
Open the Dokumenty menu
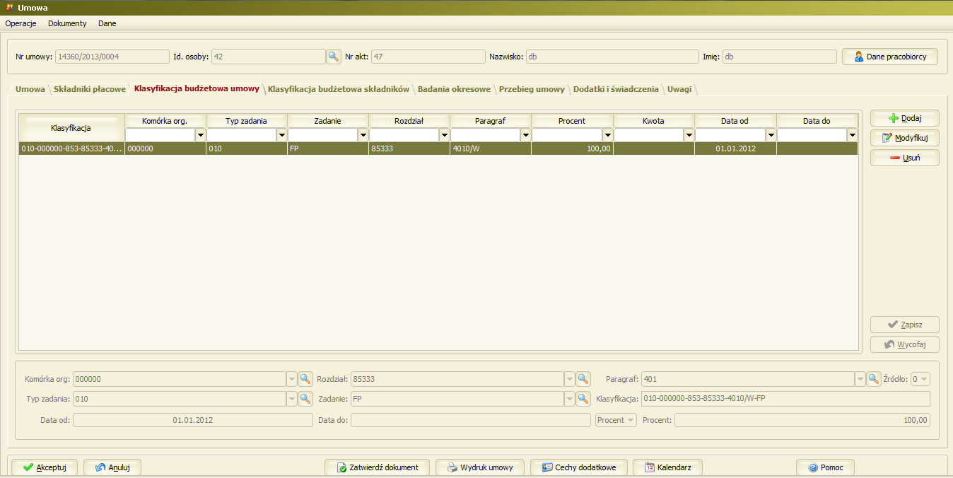click(67, 23)
